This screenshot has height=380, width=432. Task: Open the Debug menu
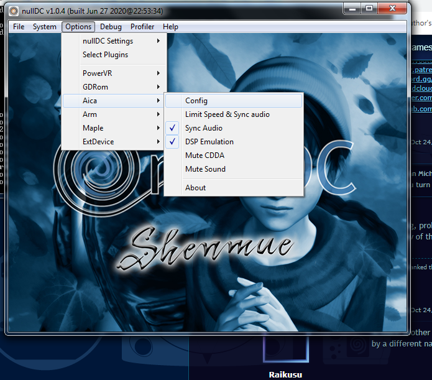pyautogui.click(x=111, y=27)
